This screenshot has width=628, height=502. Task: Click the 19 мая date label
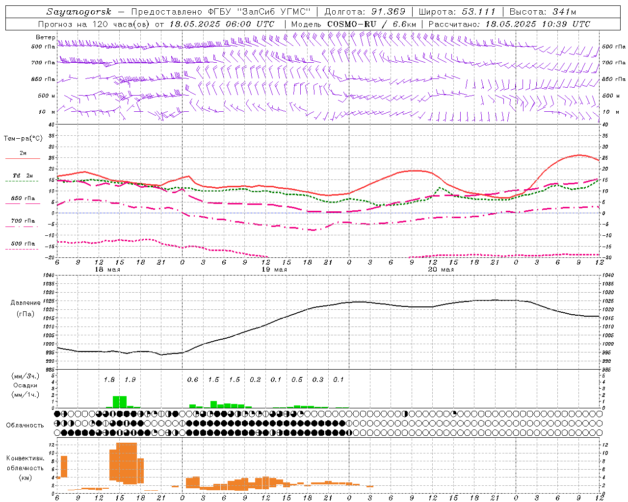click(274, 270)
